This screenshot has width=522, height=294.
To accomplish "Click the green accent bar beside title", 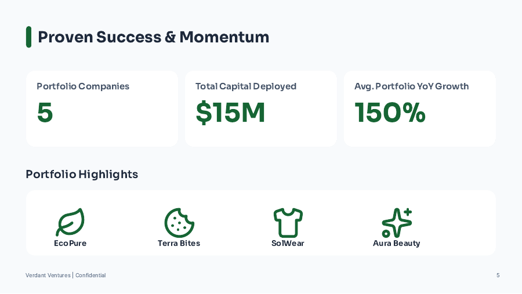I will point(28,37).
